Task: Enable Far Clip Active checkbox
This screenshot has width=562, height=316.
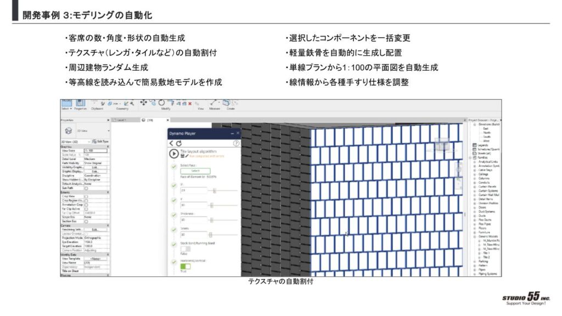Action: point(86,209)
